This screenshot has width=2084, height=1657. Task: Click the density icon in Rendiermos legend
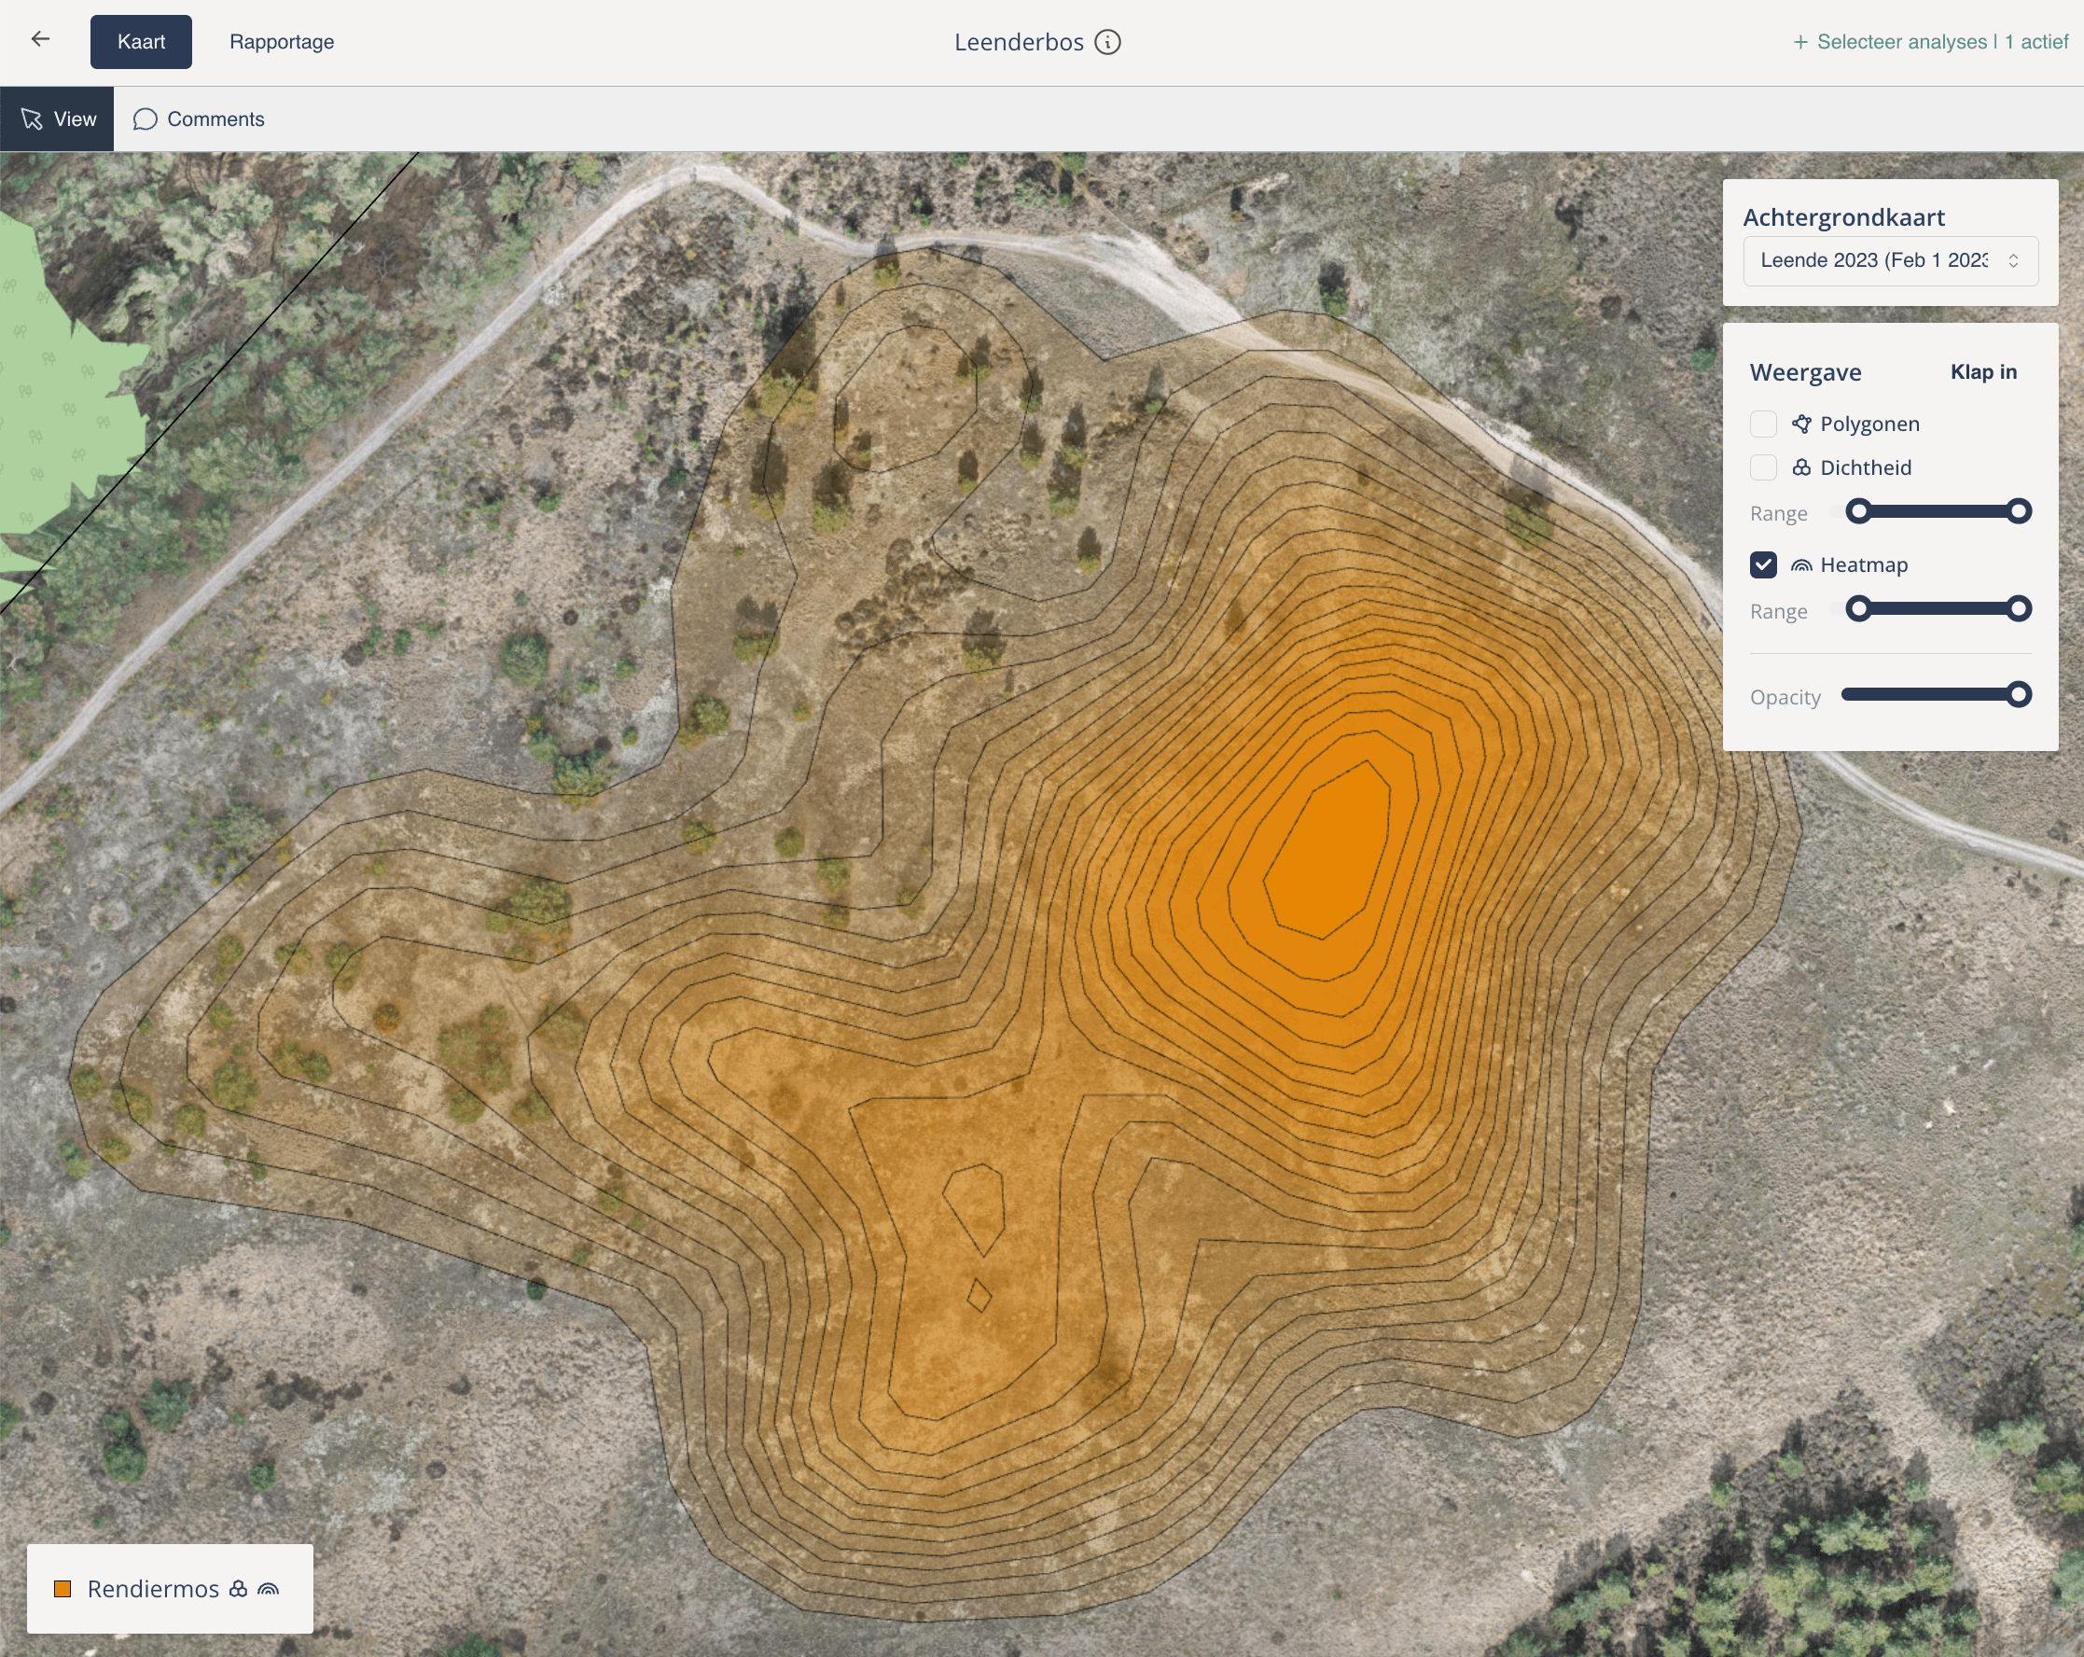pyautogui.click(x=238, y=1589)
